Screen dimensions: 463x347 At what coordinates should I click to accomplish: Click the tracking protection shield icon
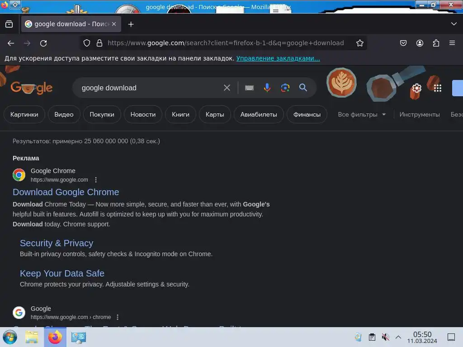tap(87, 43)
